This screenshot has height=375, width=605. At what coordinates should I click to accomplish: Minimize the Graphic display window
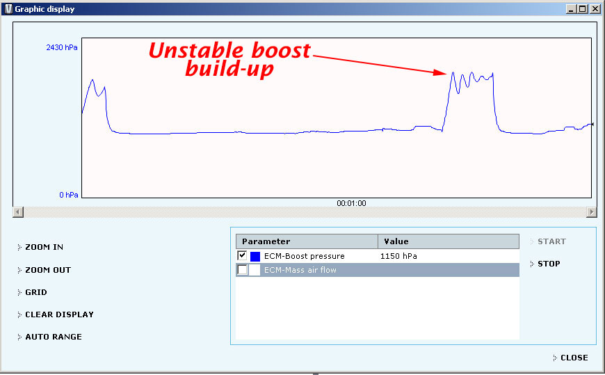click(572, 9)
